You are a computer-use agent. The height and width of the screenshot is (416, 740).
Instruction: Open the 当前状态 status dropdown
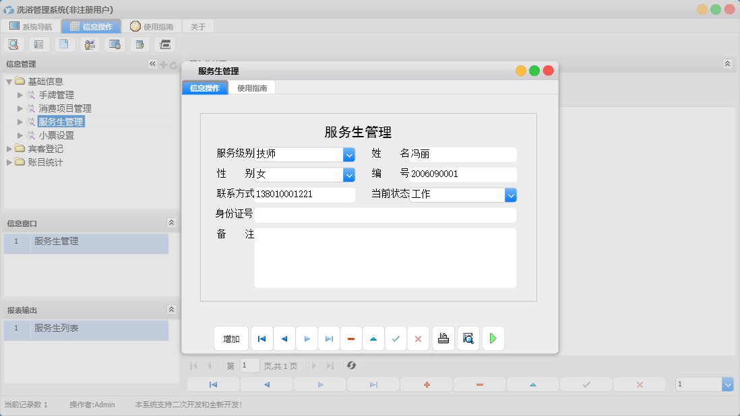click(511, 195)
